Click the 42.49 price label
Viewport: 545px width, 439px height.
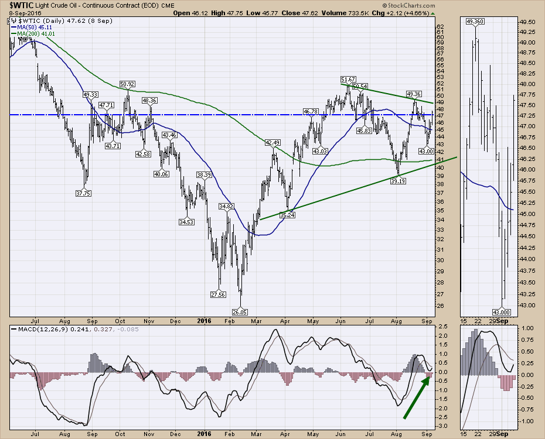[273, 142]
